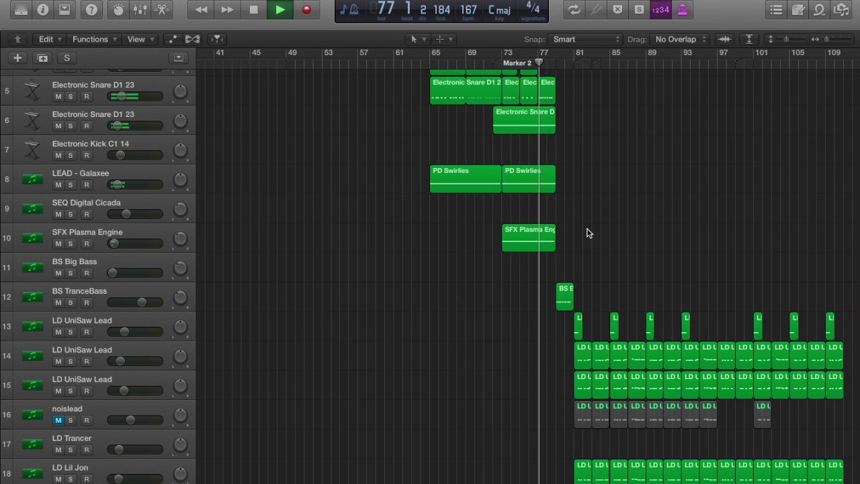860x484 pixels.
Task: Open the Loop Browser
Action: click(819, 9)
